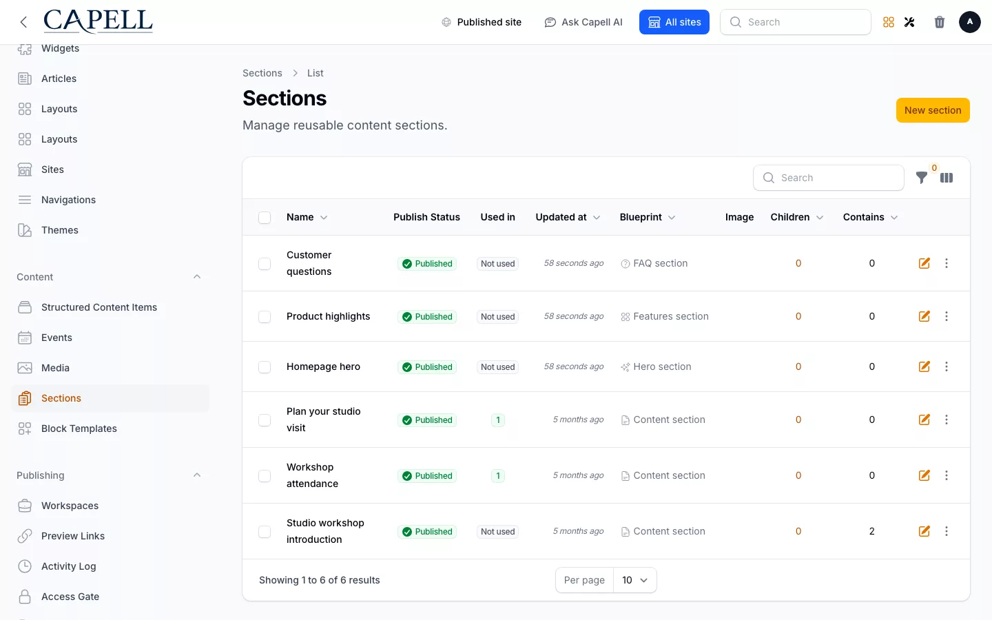The image size is (992, 620).
Task: Open Widgets in the sidebar
Action: click(110, 48)
